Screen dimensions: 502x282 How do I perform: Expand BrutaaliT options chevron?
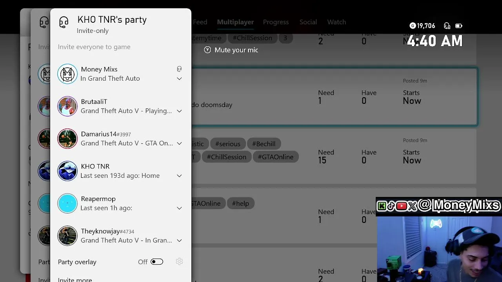(x=179, y=111)
